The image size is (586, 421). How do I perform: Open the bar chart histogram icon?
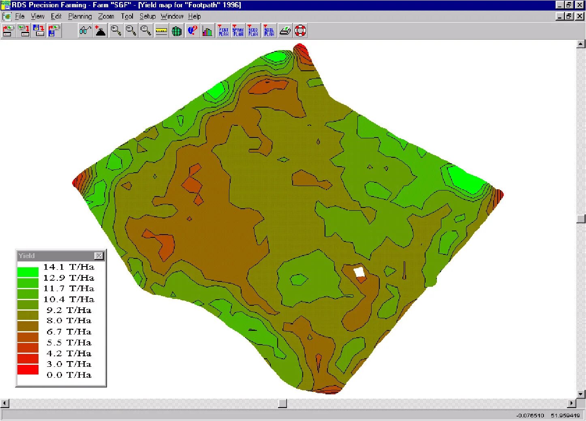207,31
